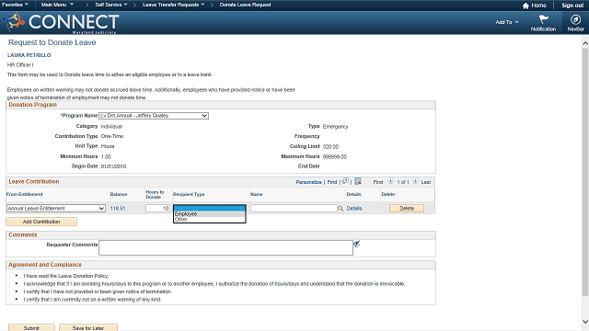589x331 pixels.
Task: Click the Begin Date value 01/01/2010
Action: (113, 166)
